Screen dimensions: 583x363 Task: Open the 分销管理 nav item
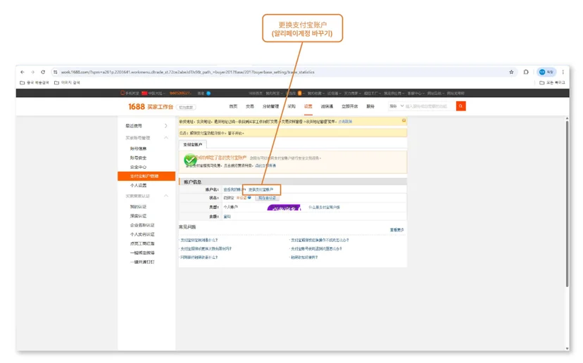click(270, 106)
